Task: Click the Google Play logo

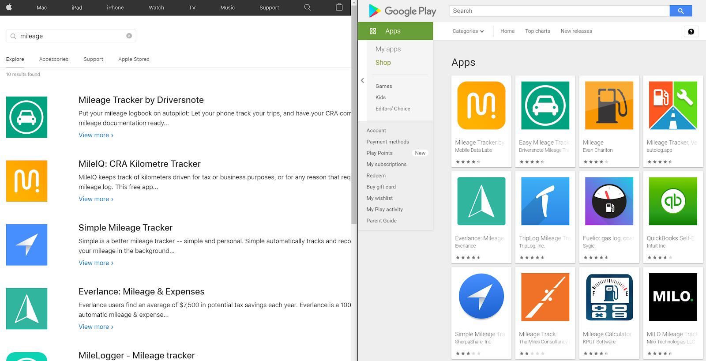Action: pos(402,11)
